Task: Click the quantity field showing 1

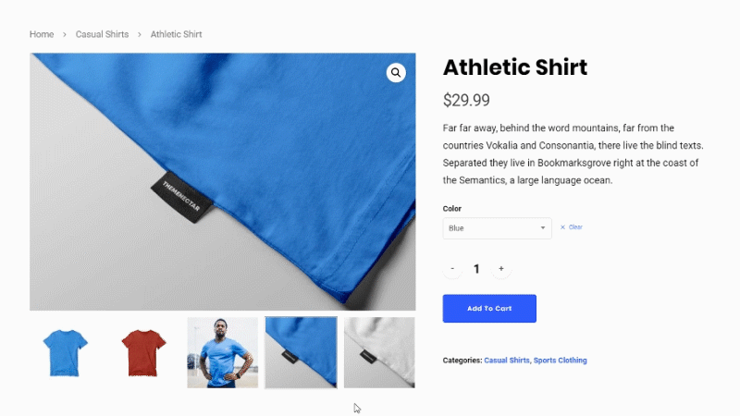Action: (476, 269)
